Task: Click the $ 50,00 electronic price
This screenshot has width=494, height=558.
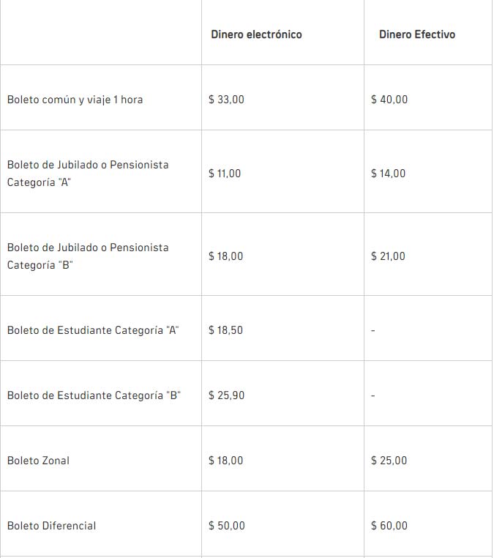Action: coord(226,526)
